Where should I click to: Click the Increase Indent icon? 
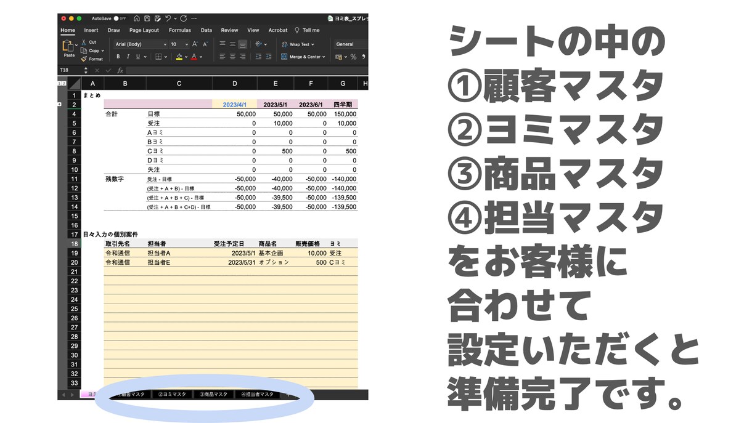point(269,57)
